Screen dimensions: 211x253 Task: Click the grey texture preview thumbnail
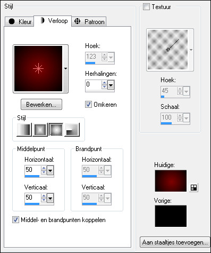coord(167,50)
